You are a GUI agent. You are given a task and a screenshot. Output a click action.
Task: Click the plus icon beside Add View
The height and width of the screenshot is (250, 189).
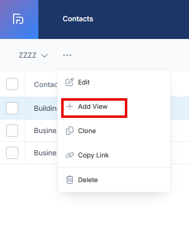pyautogui.click(x=70, y=106)
